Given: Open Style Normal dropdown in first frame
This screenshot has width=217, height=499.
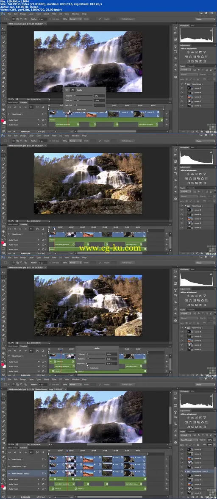Looking at the screenshot, I should tap(75, 19).
